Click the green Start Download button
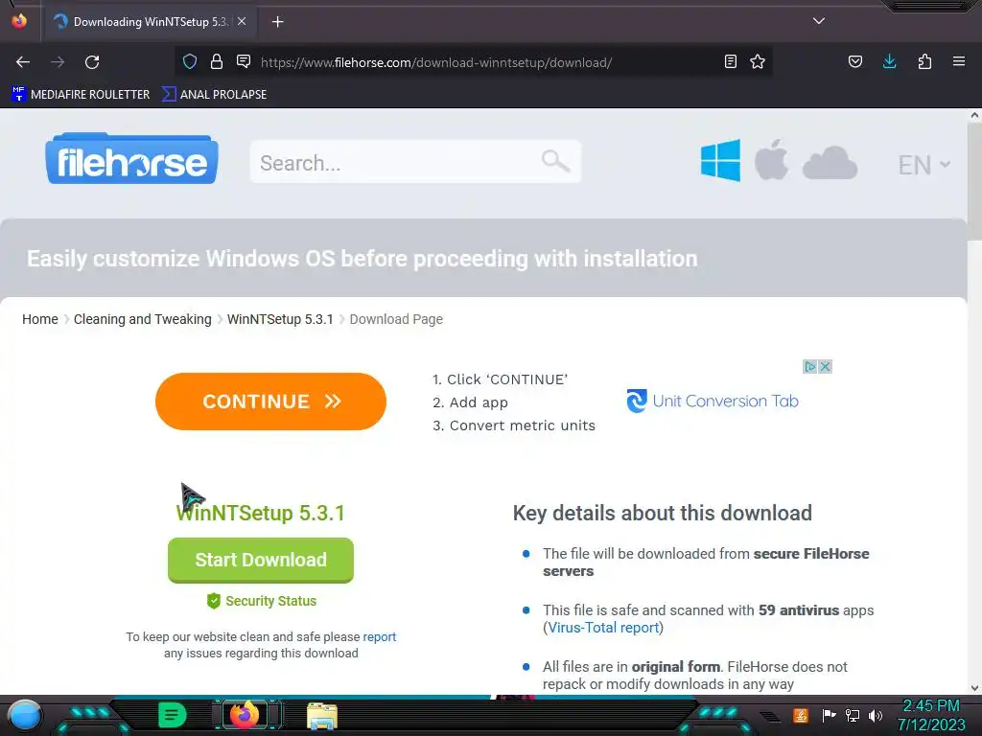Image resolution: width=982 pixels, height=736 pixels. pyautogui.click(x=261, y=560)
